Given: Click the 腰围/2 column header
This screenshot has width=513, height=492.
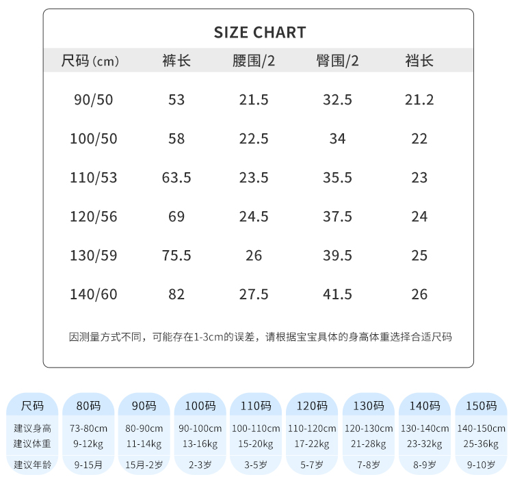Looking at the screenshot, I should click(x=254, y=61).
